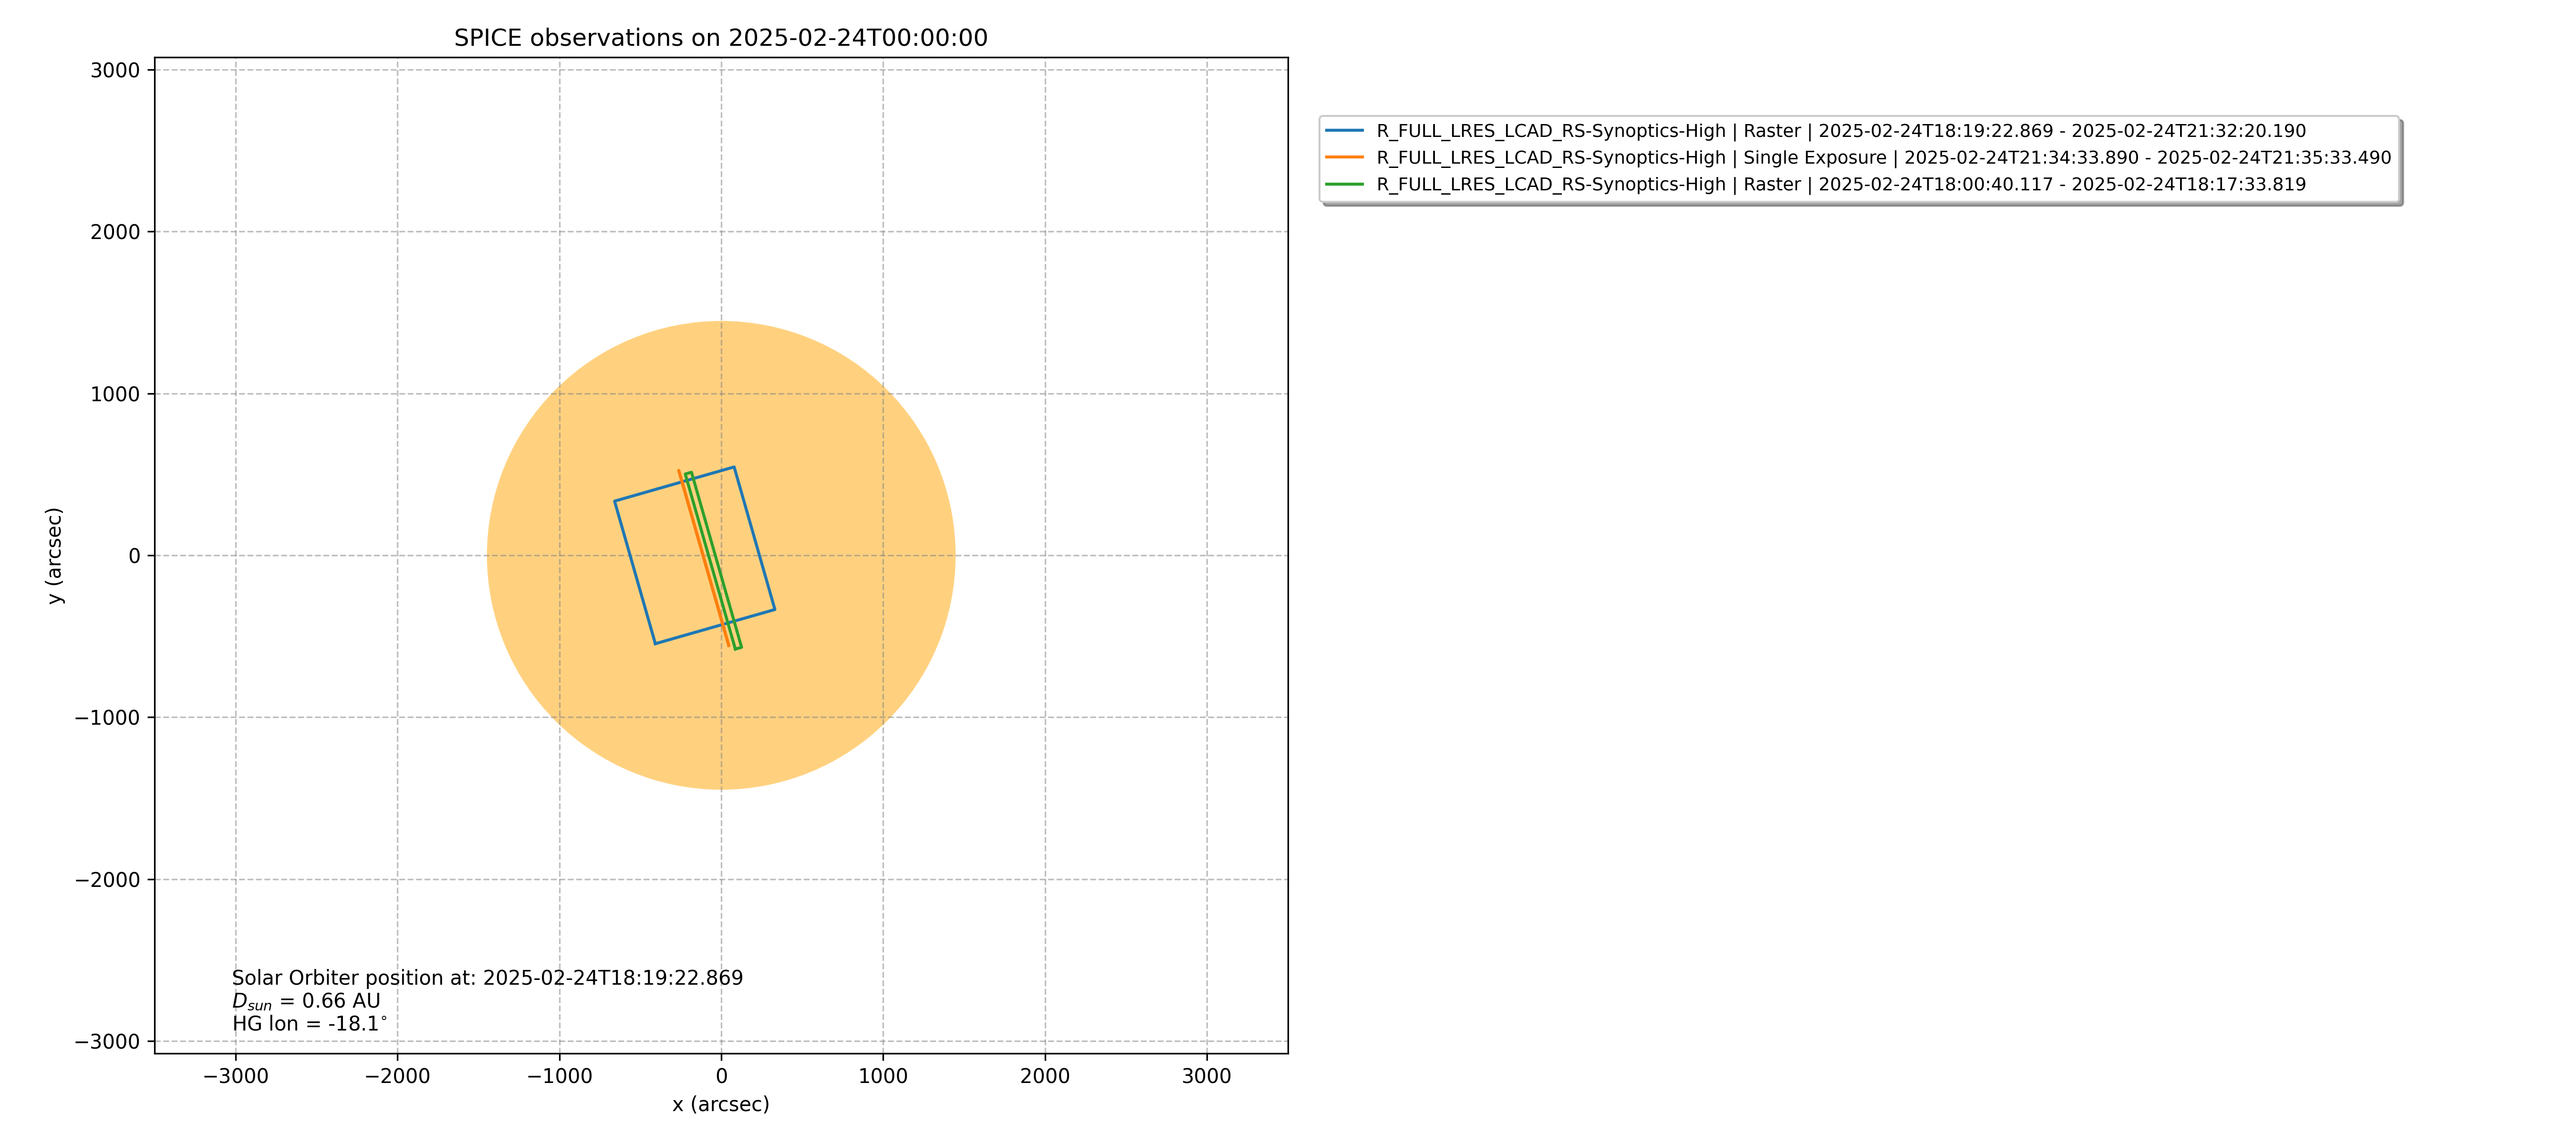Click the D_sun = 0.66 AU annotation
2576x1145 pixels.
[306, 1001]
